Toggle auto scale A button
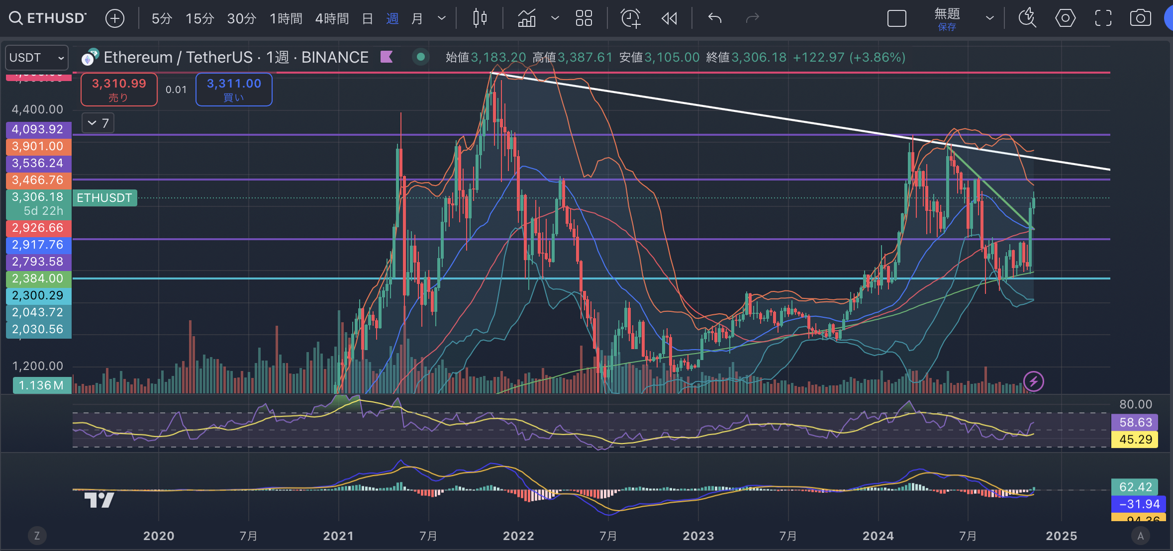Viewport: 1173px width, 551px height. [1140, 536]
